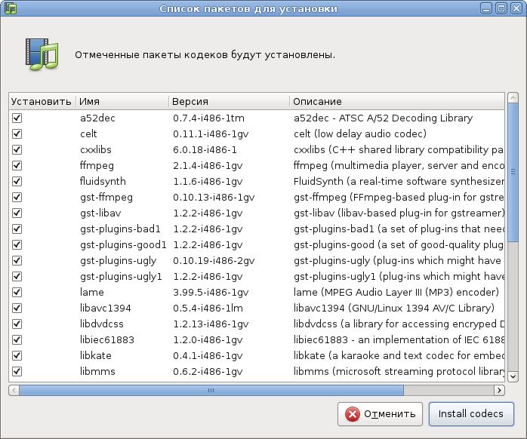
Task: Uncheck the libkate checkbox
Action: [17, 355]
